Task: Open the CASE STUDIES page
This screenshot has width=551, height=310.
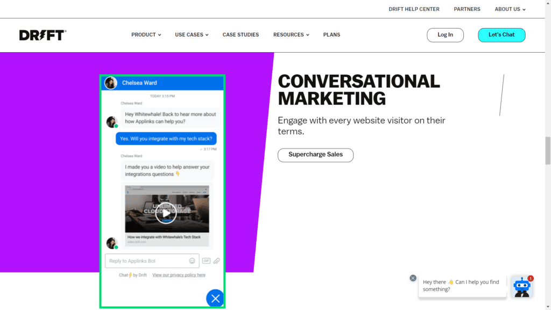Action: point(241,34)
